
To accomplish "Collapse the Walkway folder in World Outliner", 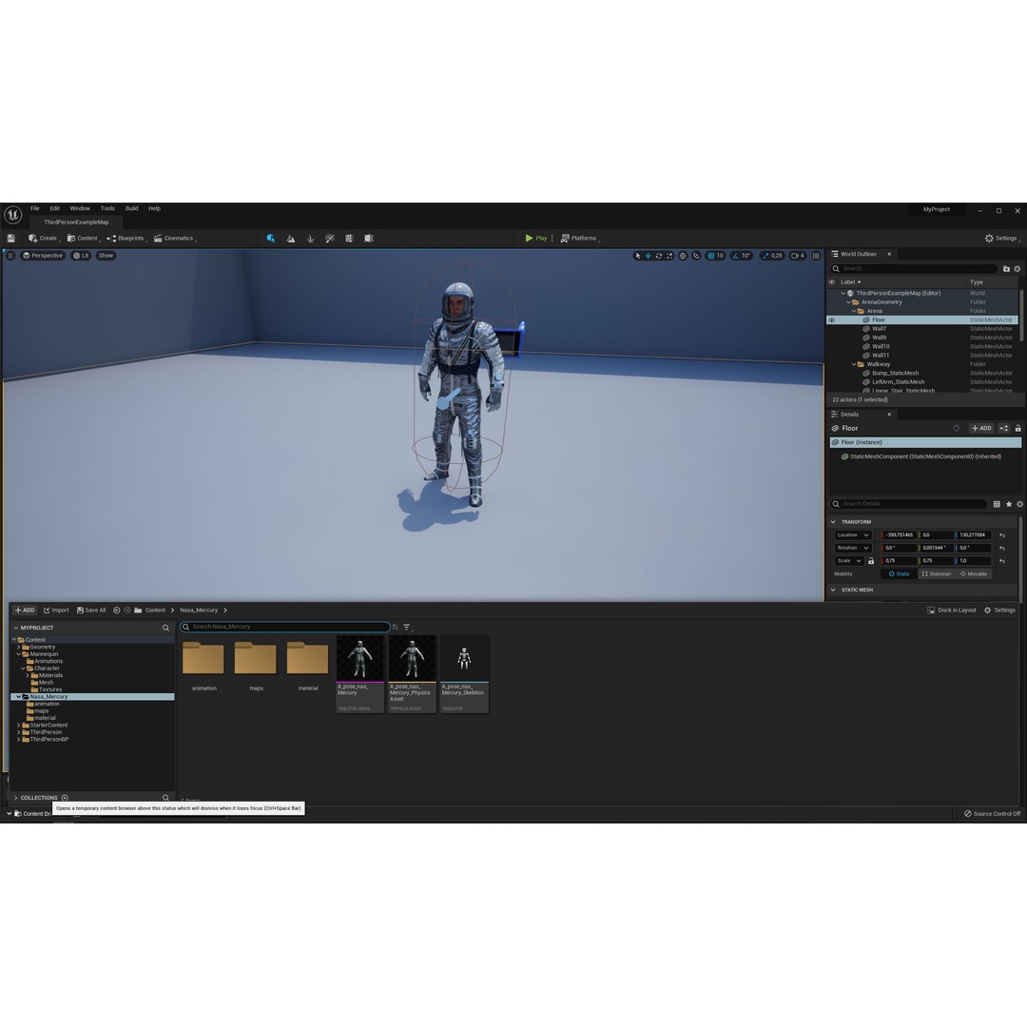I will tap(852, 363).
